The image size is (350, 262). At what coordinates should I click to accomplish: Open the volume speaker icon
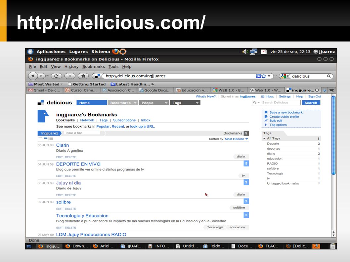(x=245, y=52)
